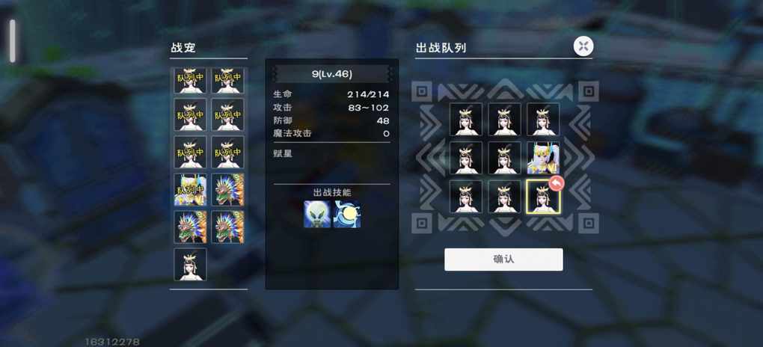The width and height of the screenshot is (763, 347).
Task: Select the top-left formation grid slot
Action: click(x=466, y=119)
